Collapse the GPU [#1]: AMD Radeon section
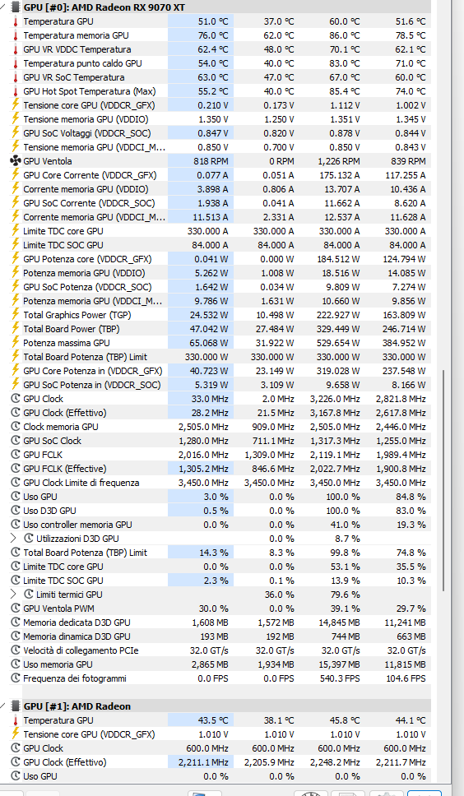The image size is (464, 796). pyautogui.click(x=3, y=706)
